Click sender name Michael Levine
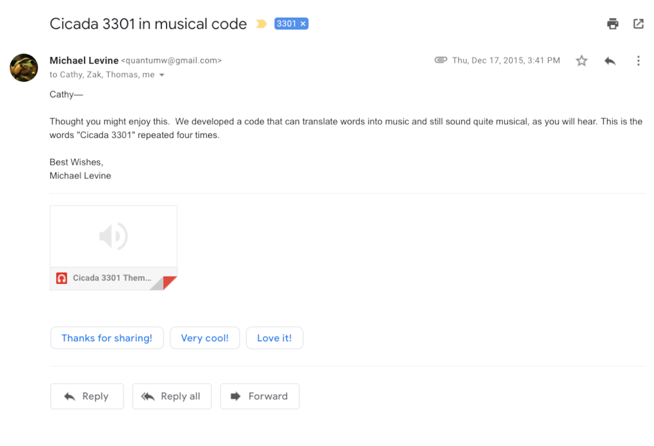 pos(84,61)
